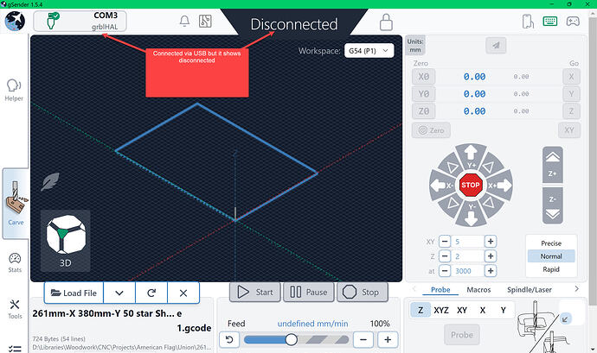Open the notifications bell
This screenshot has height=353, width=597.
(x=183, y=21)
